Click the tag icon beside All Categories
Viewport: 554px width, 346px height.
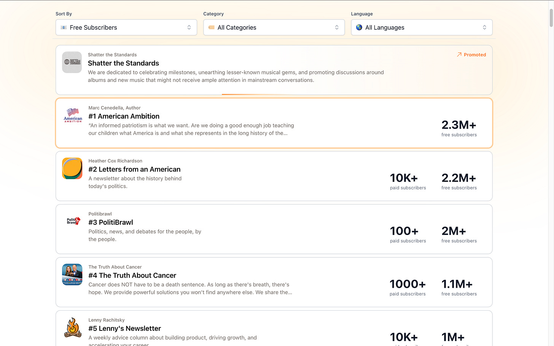212,27
